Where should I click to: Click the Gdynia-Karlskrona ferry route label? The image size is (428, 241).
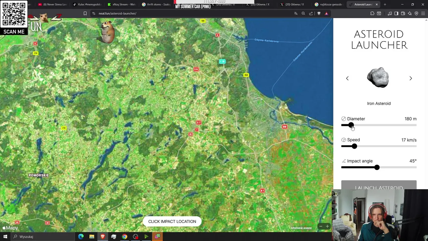(x=266, y=41)
